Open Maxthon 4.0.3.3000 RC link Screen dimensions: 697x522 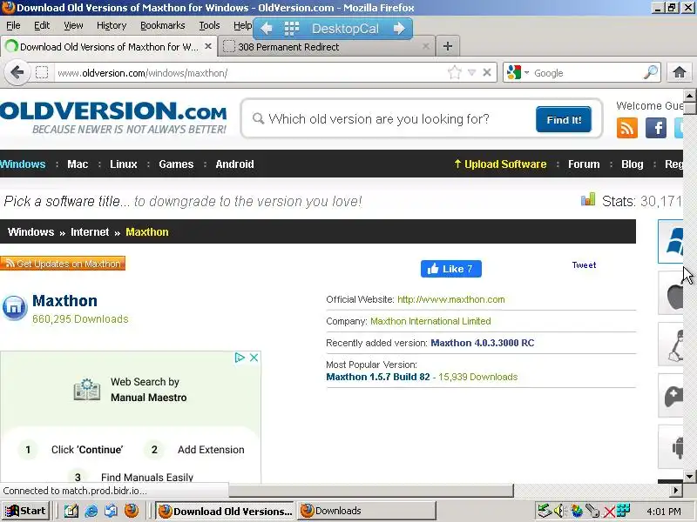pos(483,343)
